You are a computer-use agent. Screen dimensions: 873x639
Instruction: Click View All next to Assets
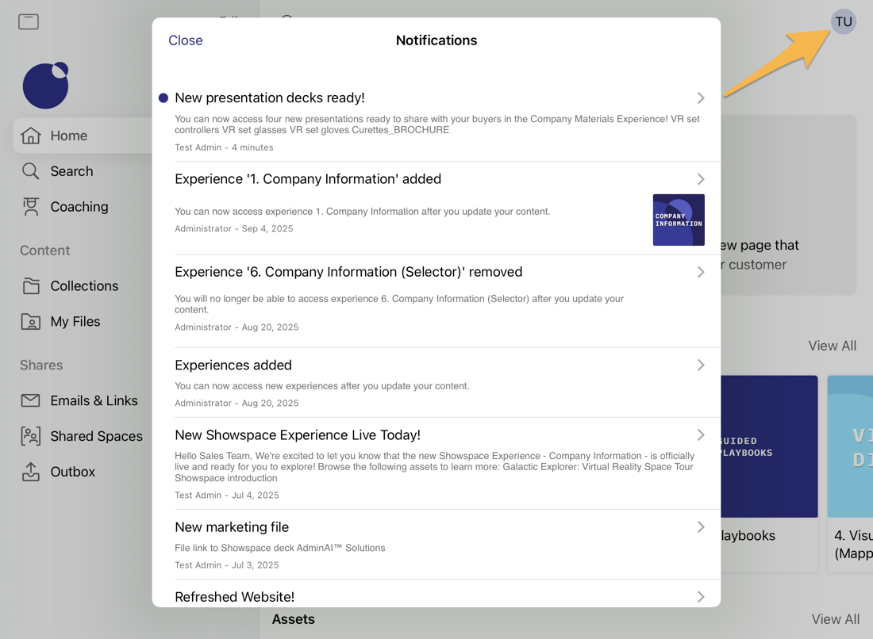(x=835, y=618)
